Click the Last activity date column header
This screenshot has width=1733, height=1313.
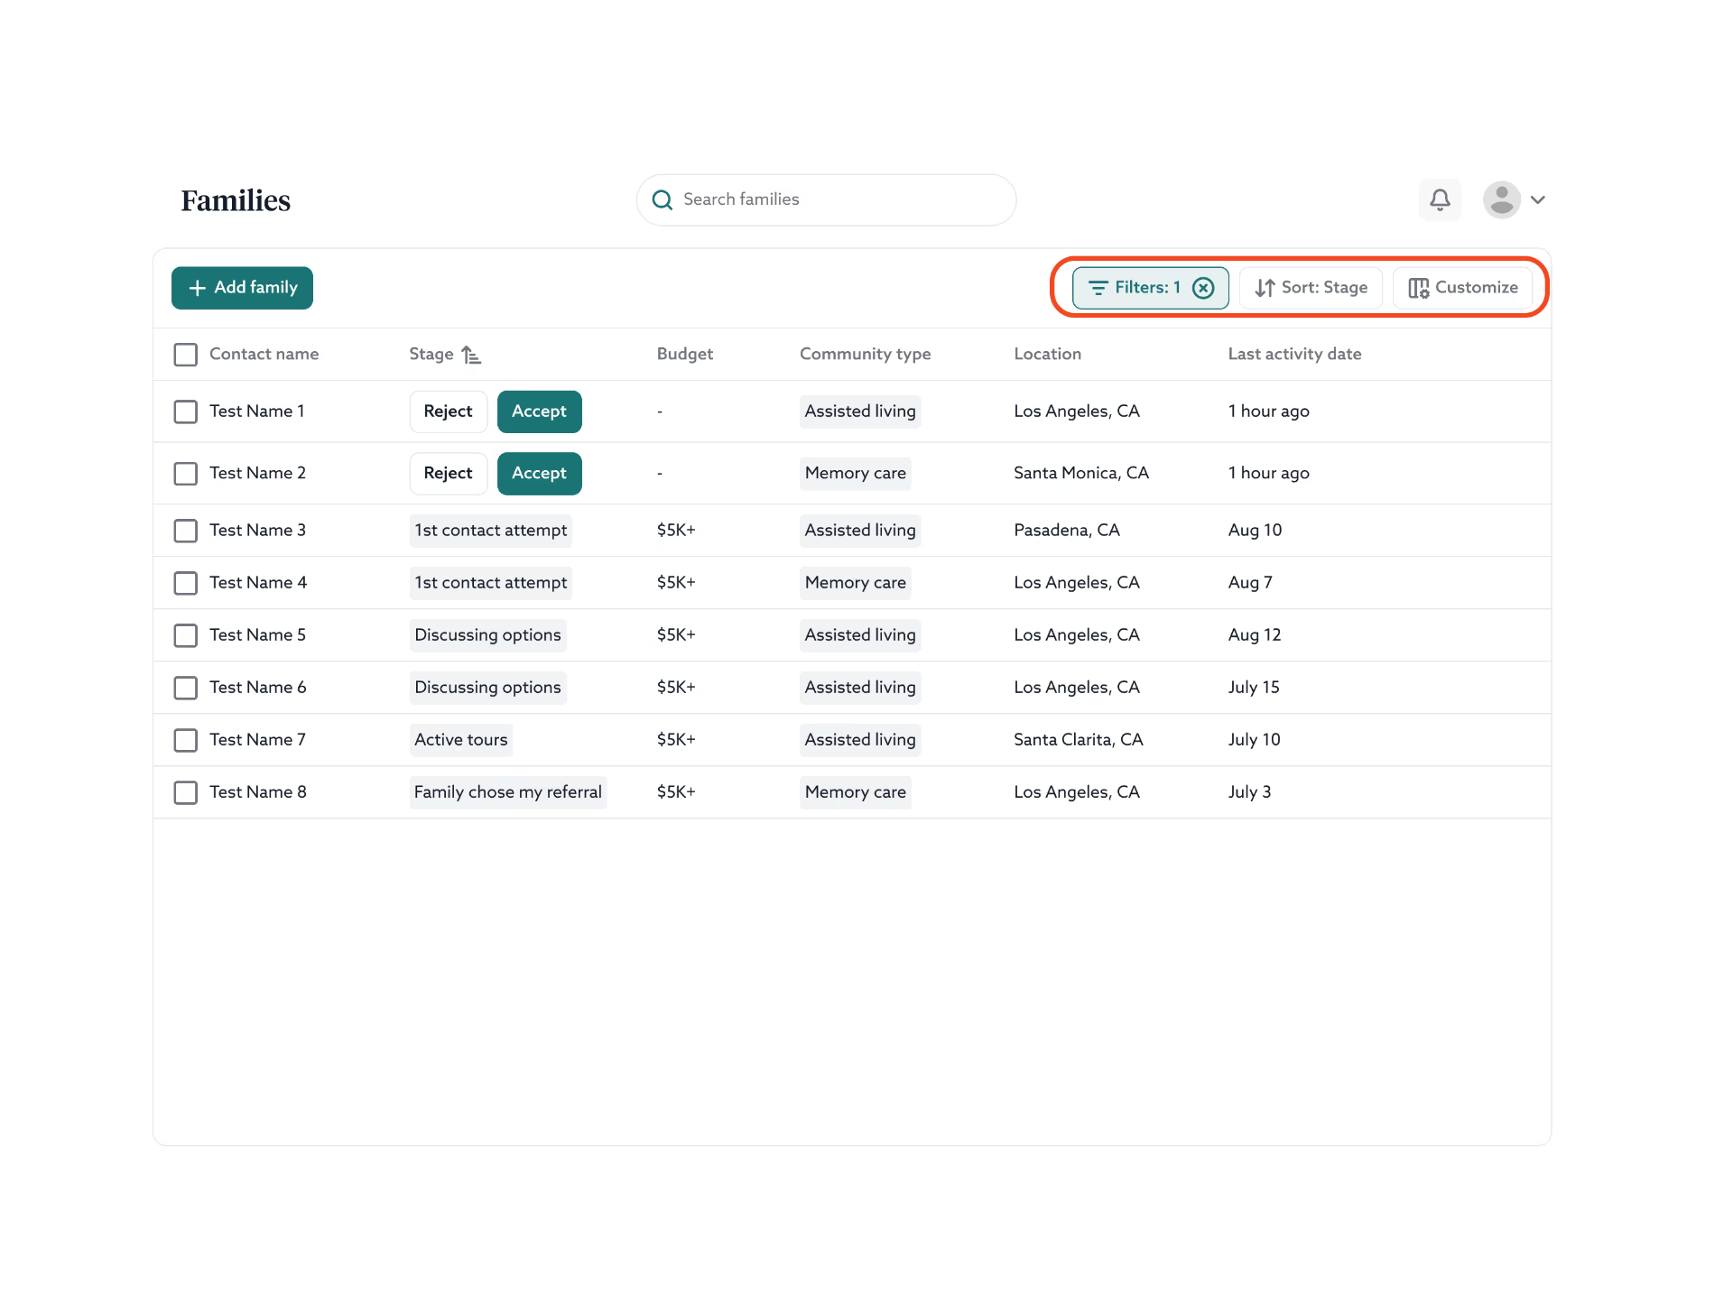[x=1295, y=355]
